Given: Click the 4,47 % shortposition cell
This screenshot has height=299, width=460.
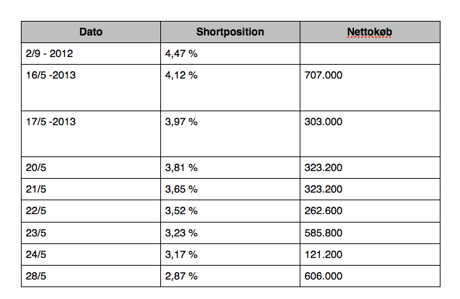Looking at the screenshot, I should 230,54.
